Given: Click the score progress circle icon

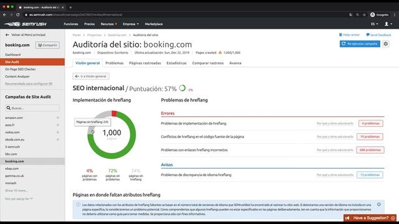Looking at the screenshot, I should pos(182,88).
